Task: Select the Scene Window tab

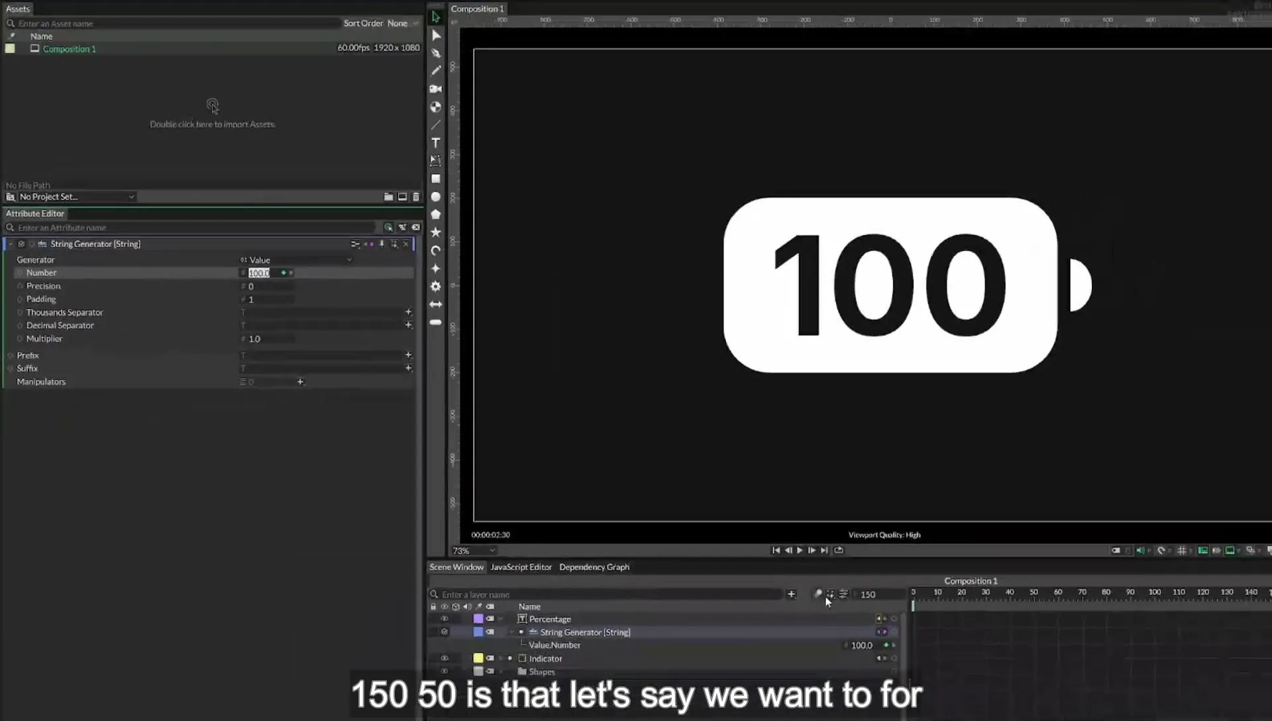Action: point(456,567)
